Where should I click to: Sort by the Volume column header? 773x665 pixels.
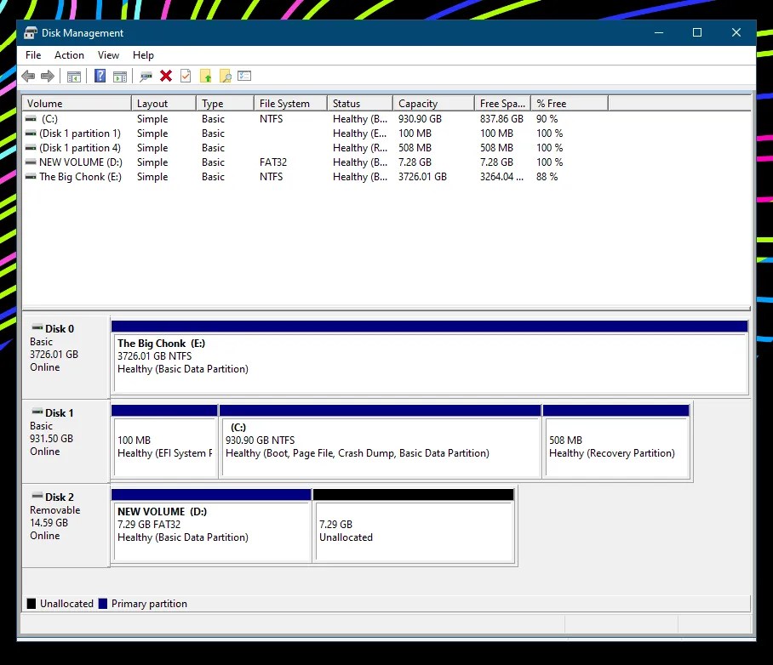pyautogui.click(x=77, y=104)
